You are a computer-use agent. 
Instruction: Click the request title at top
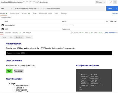(x=25, y=2)
